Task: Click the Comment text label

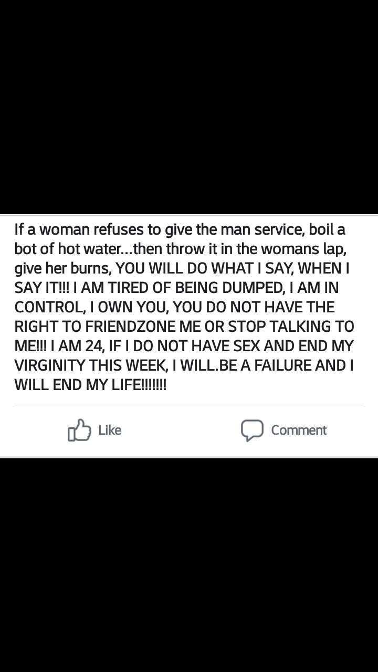Action: pyautogui.click(x=299, y=430)
